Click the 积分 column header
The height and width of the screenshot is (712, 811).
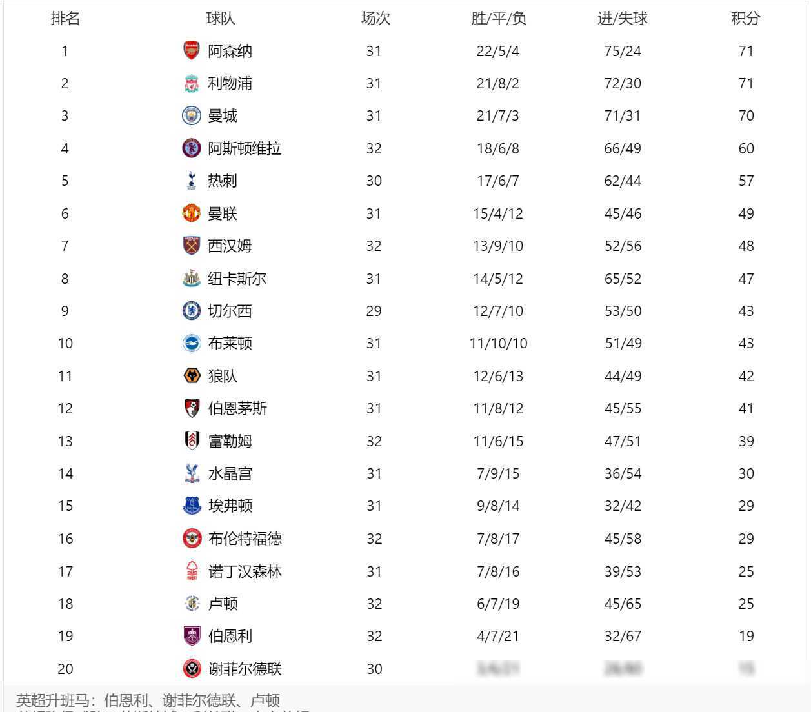click(745, 19)
